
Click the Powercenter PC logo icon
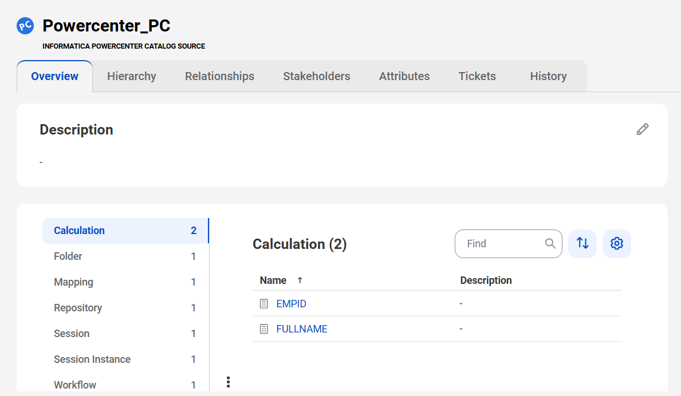(25, 26)
